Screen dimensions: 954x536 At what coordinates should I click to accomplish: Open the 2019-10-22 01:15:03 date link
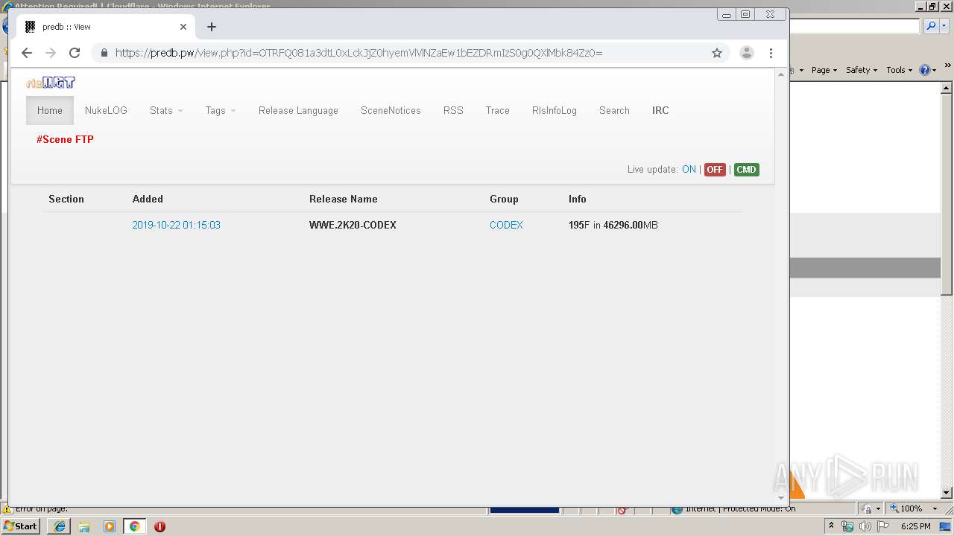point(176,225)
